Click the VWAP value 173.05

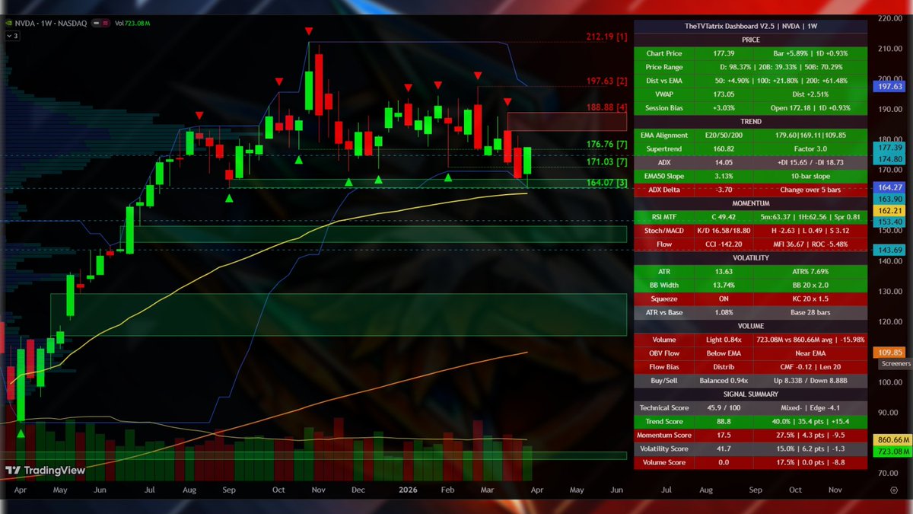pos(724,94)
